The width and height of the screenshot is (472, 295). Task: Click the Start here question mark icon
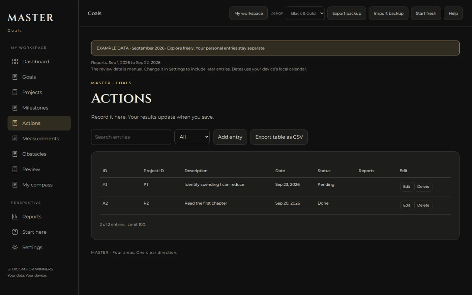15,232
